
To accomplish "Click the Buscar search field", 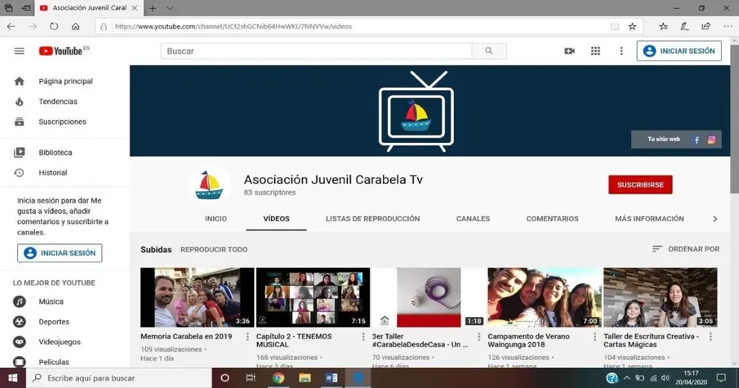I will coord(317,51).
